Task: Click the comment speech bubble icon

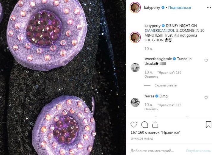Action: click(x=145, y=124)
